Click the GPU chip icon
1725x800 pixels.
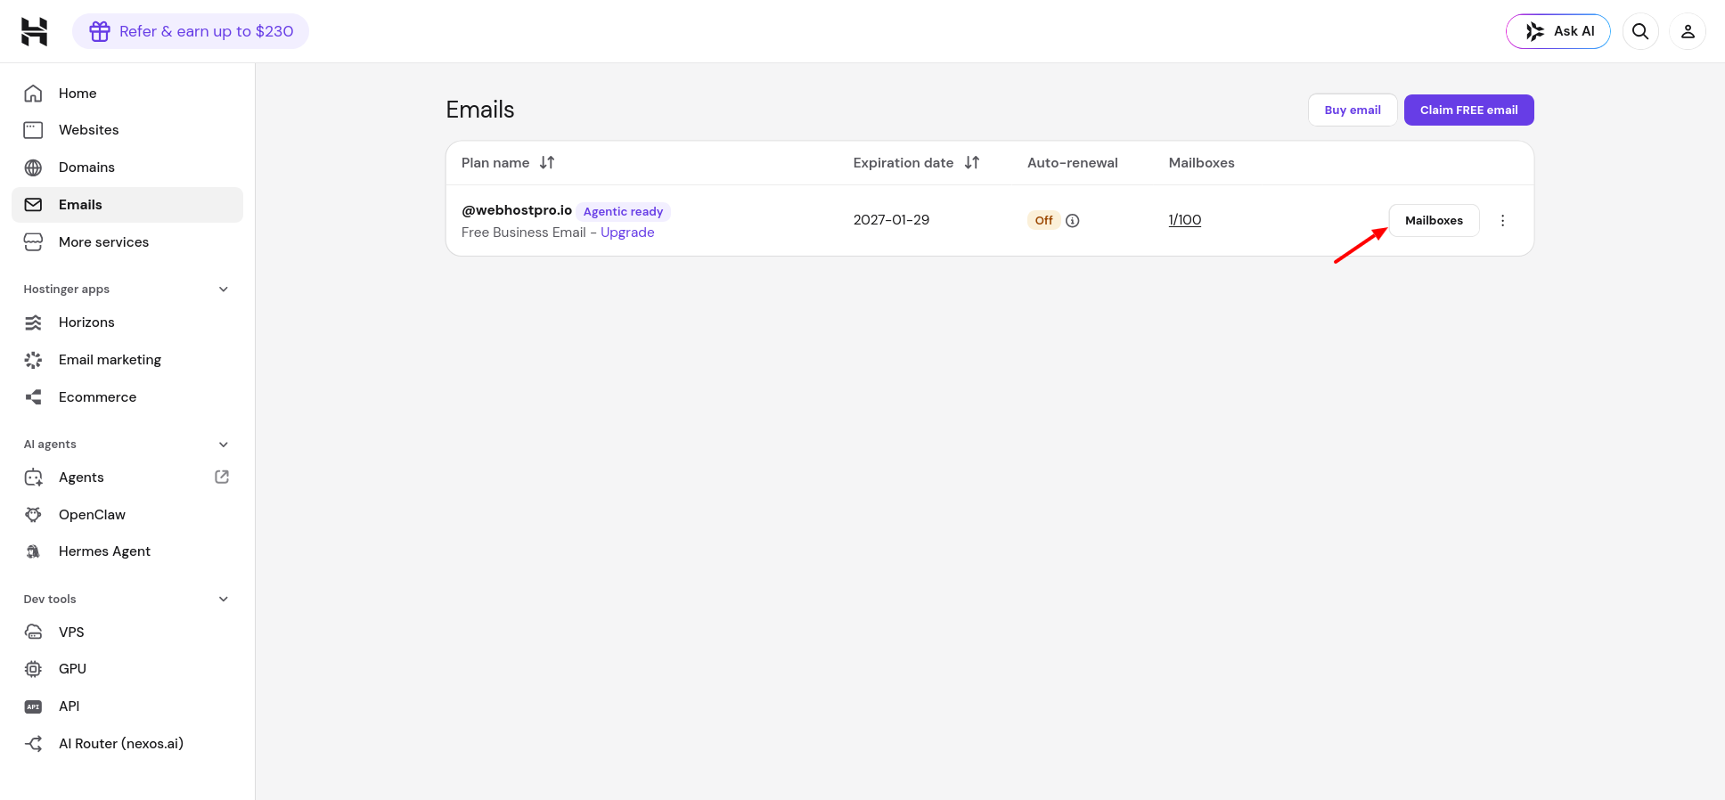pos(33,669)
